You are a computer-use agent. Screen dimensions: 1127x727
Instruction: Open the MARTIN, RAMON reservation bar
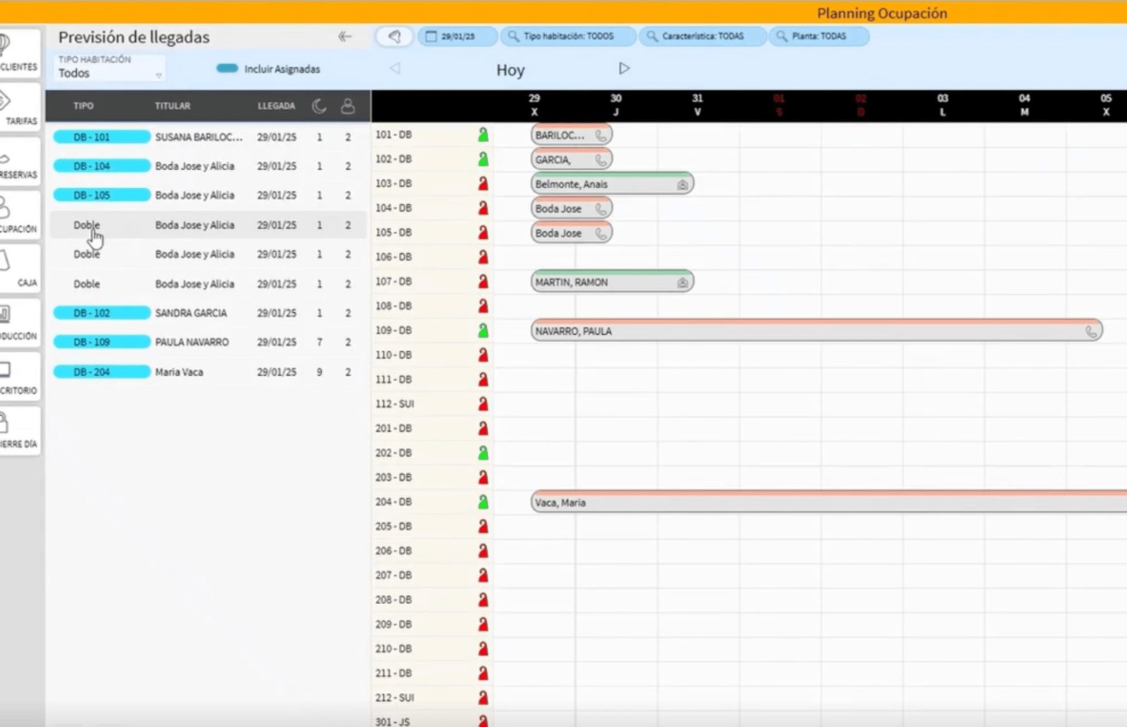pos(612,282)
